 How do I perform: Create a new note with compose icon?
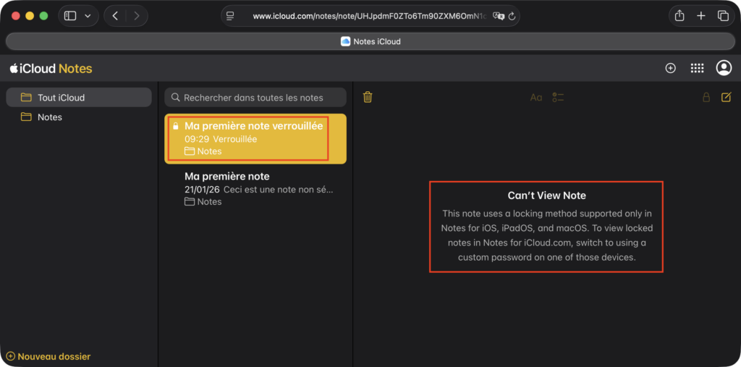coord(726,97)
